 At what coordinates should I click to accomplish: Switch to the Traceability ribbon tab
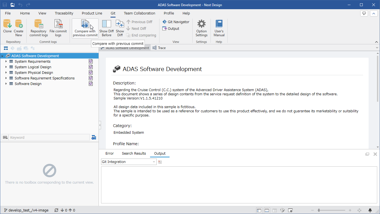(x=64, y=13)
